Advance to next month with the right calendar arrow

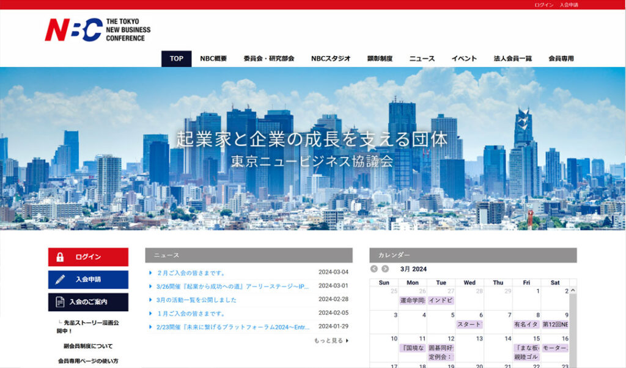[385, 269]
